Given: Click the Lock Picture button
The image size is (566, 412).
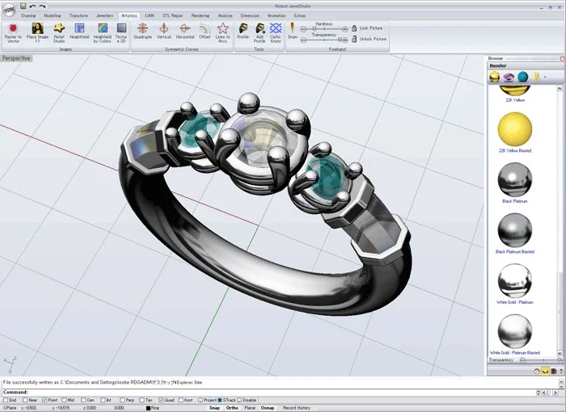Looking at the screenshot, I should (x=367, y=27).
